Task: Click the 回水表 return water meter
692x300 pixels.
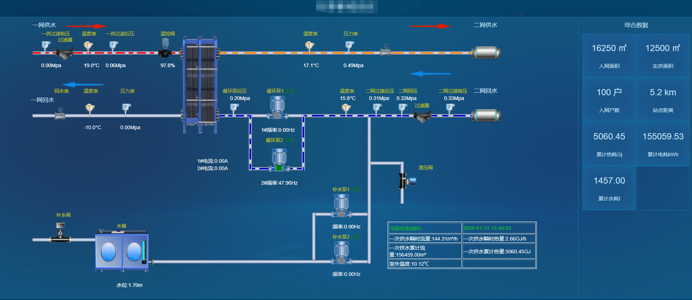Action: (x=60, y=114)
